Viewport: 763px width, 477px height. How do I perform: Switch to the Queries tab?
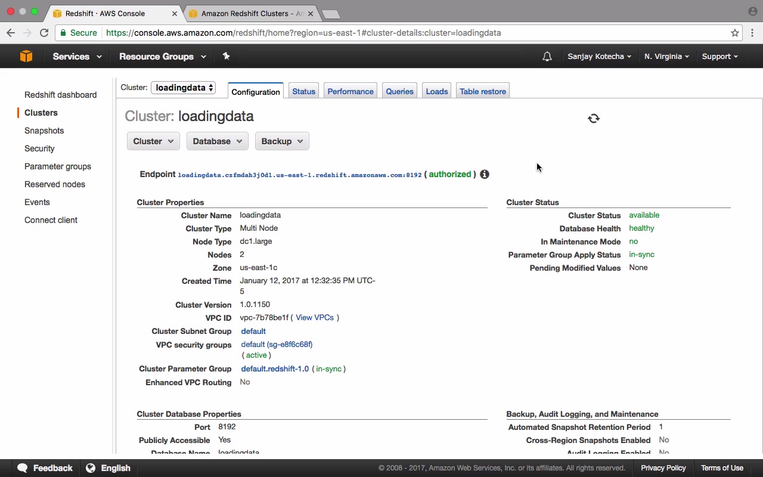pyautogui.click(x=399, y=91)
